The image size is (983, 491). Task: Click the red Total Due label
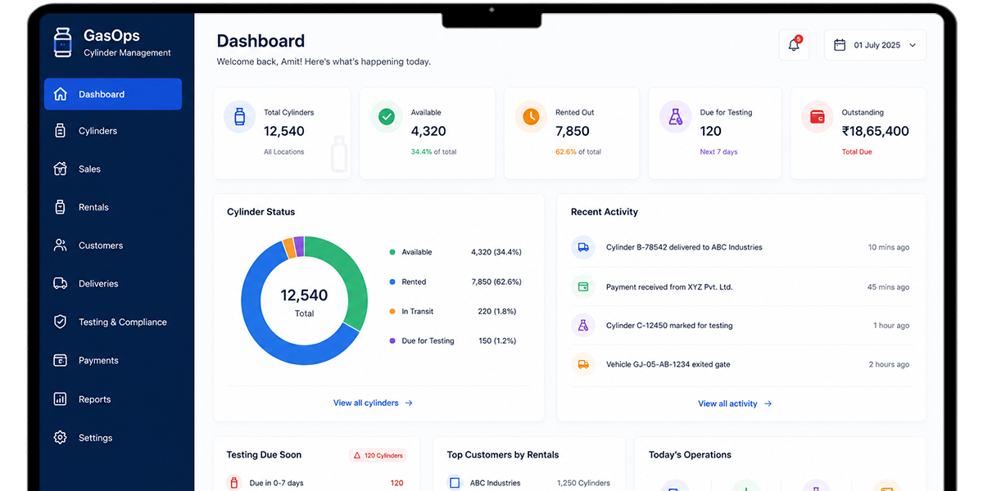857,152
